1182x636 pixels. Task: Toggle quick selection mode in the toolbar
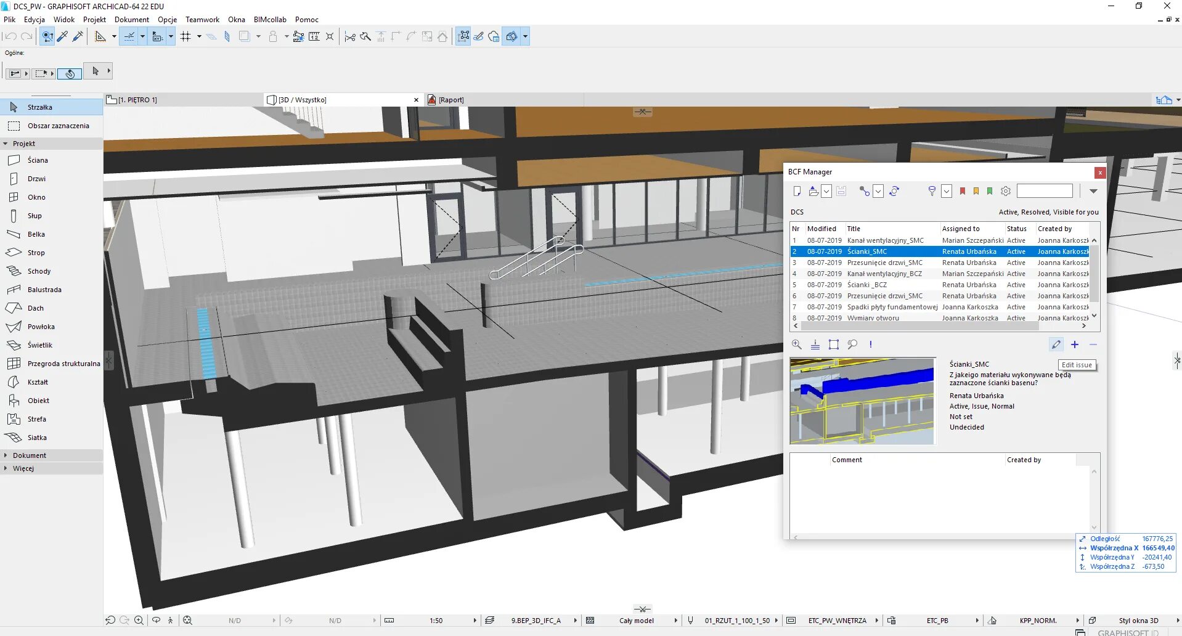47,36
